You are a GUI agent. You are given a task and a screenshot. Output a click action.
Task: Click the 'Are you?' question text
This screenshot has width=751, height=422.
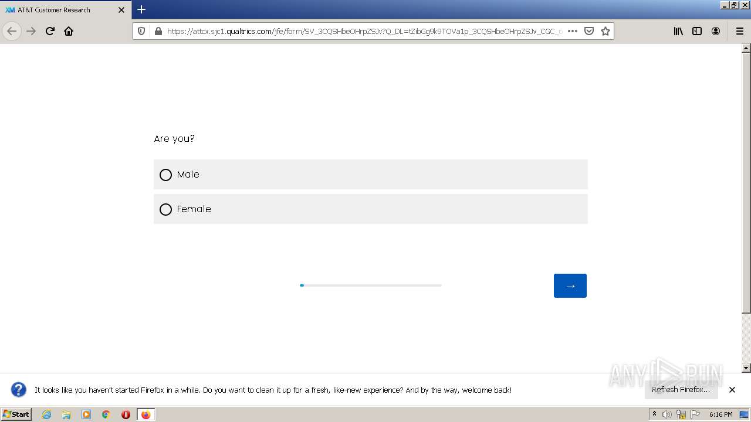[174, 139]
